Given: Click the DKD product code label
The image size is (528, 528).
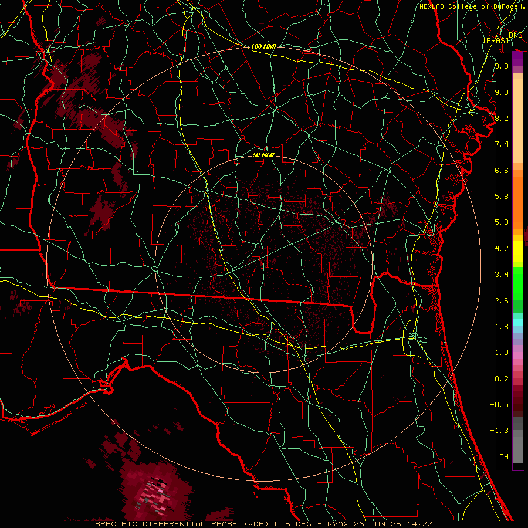Looking at the screenshot, I should click(516, 35).
